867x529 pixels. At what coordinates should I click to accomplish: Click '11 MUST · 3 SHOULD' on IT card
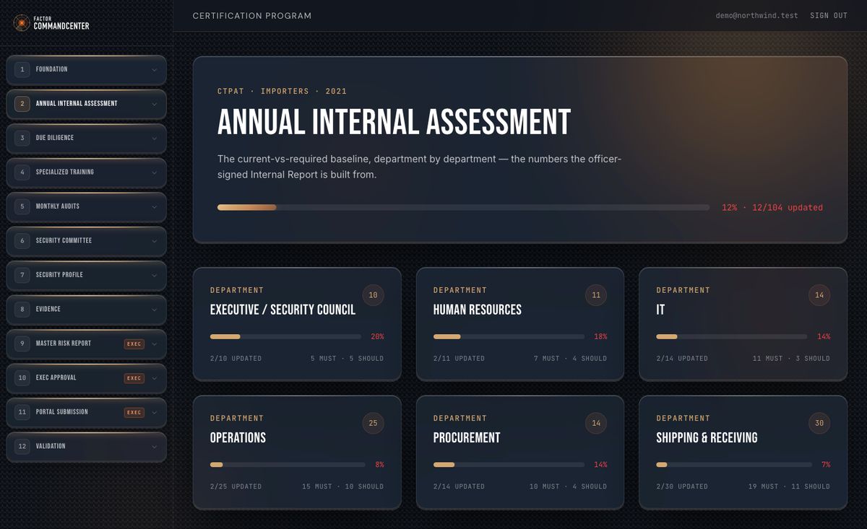tap(791, 359)
